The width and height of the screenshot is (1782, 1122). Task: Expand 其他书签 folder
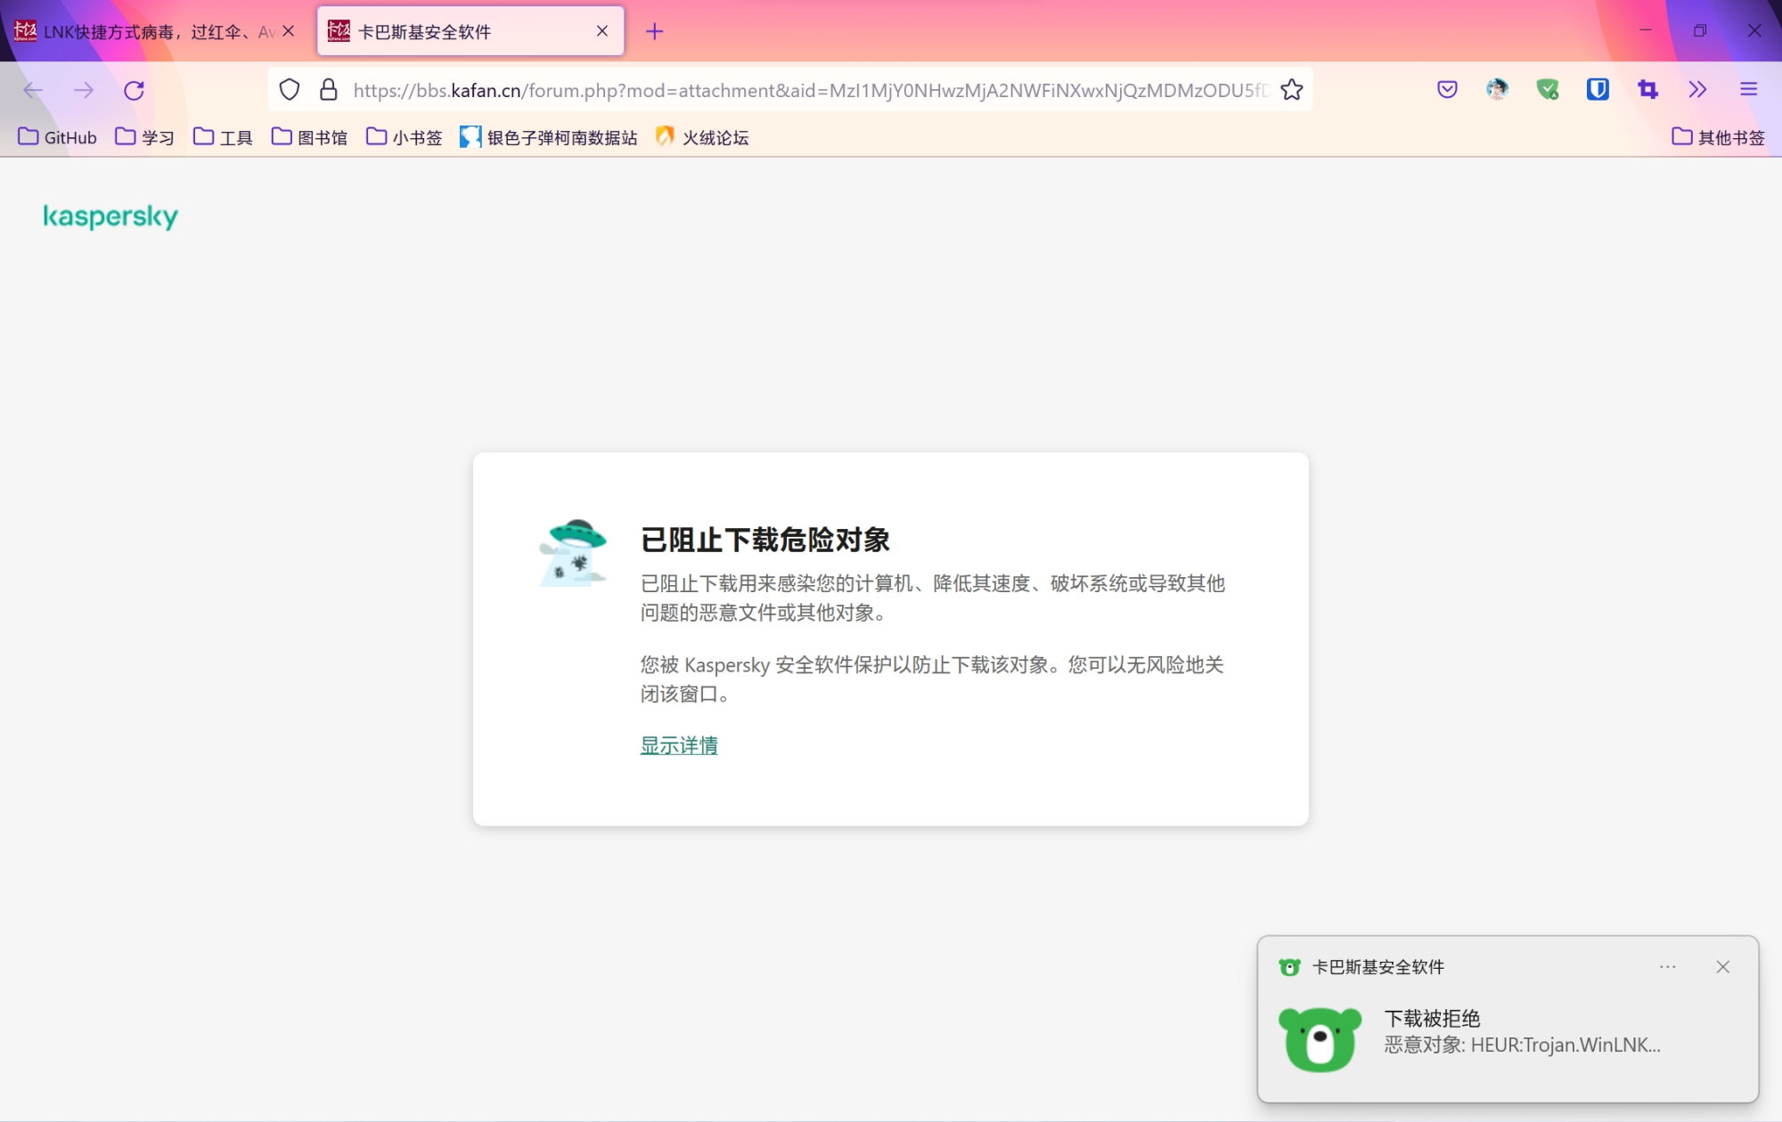1719,137
